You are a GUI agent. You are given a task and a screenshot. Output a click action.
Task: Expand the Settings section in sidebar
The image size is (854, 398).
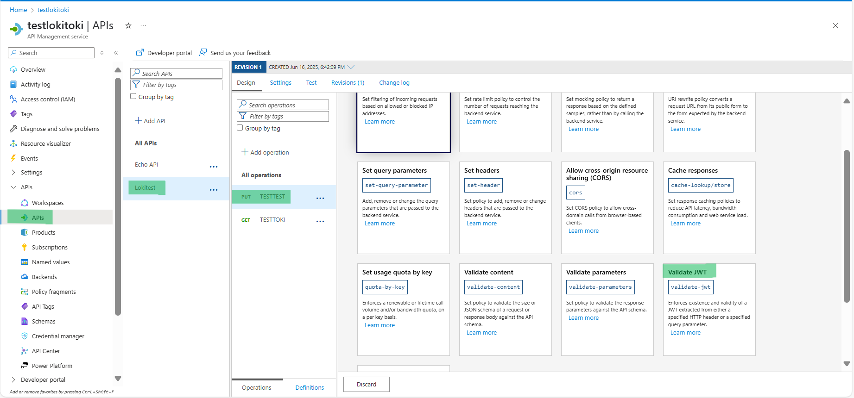pos(13,173)
